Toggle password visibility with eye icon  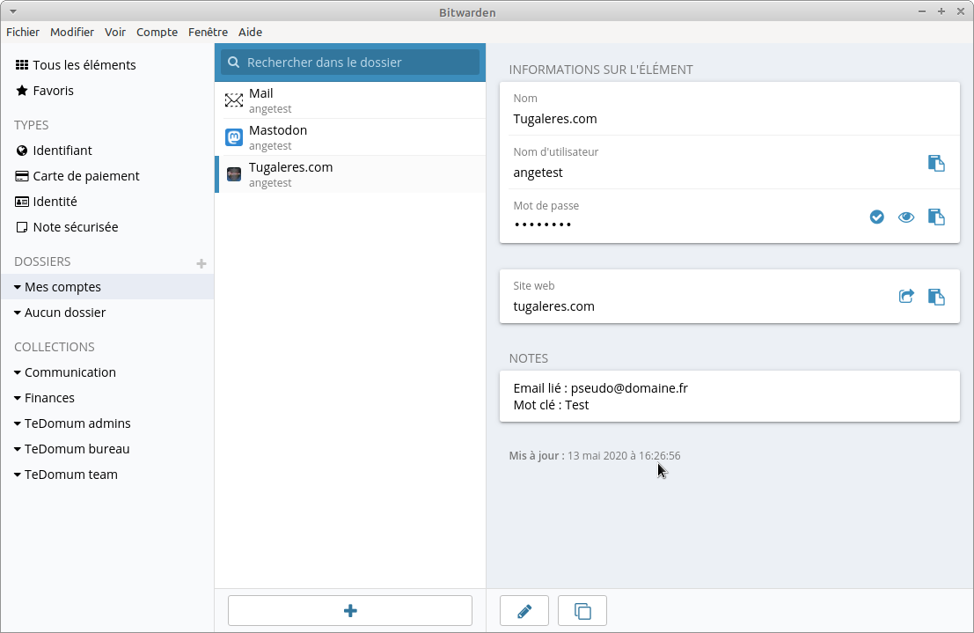tap(906, 217)
